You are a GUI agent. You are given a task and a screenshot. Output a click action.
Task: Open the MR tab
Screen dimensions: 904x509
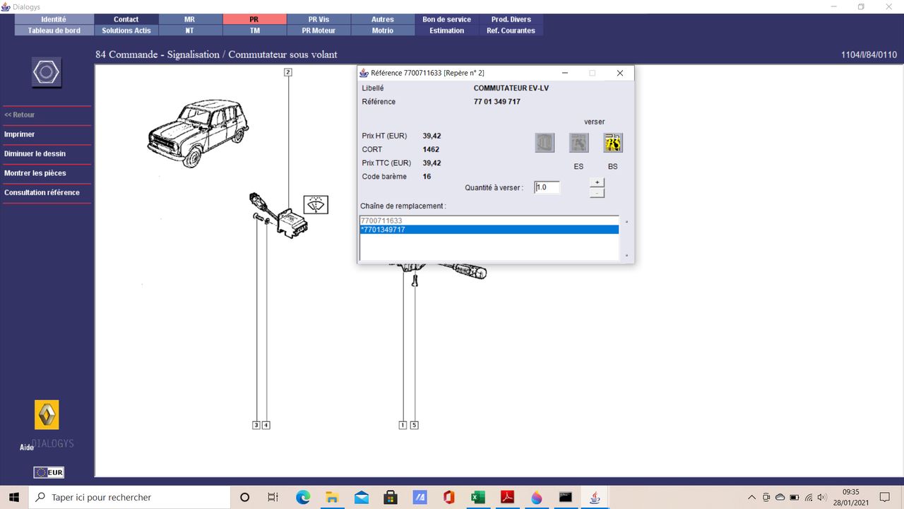(190, 19)
